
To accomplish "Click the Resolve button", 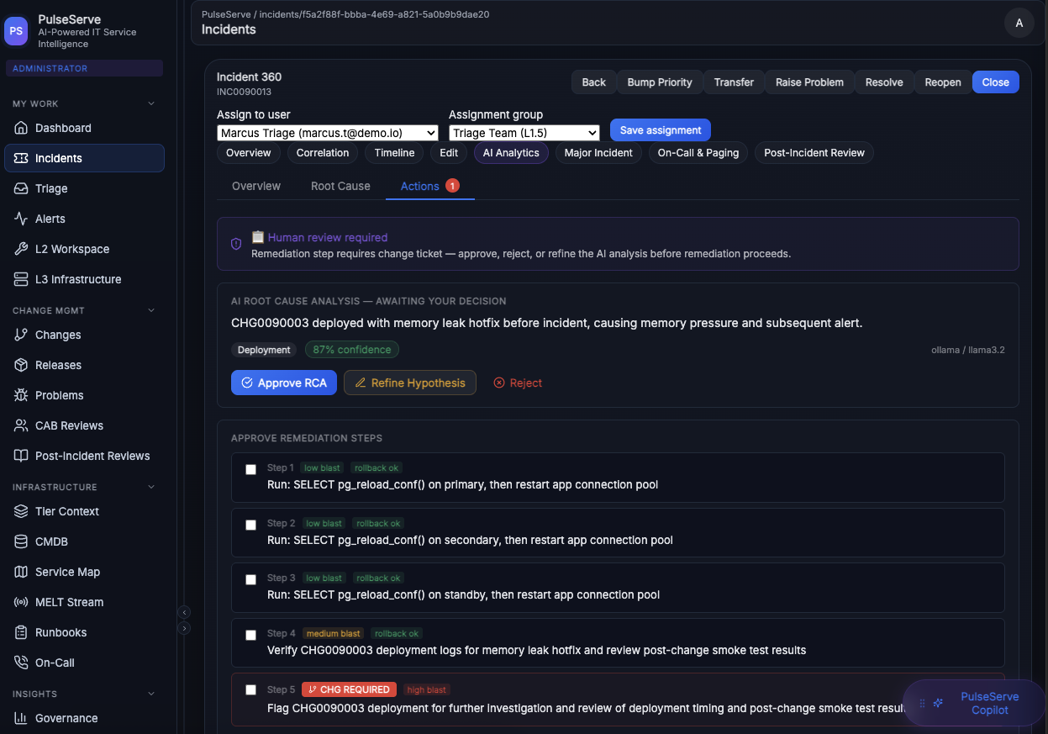I will (x=884, y=82).
